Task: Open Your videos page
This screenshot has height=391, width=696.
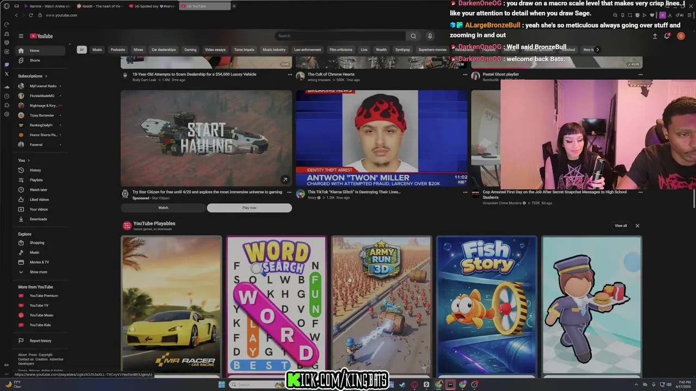Action: [x=41, y=209]
